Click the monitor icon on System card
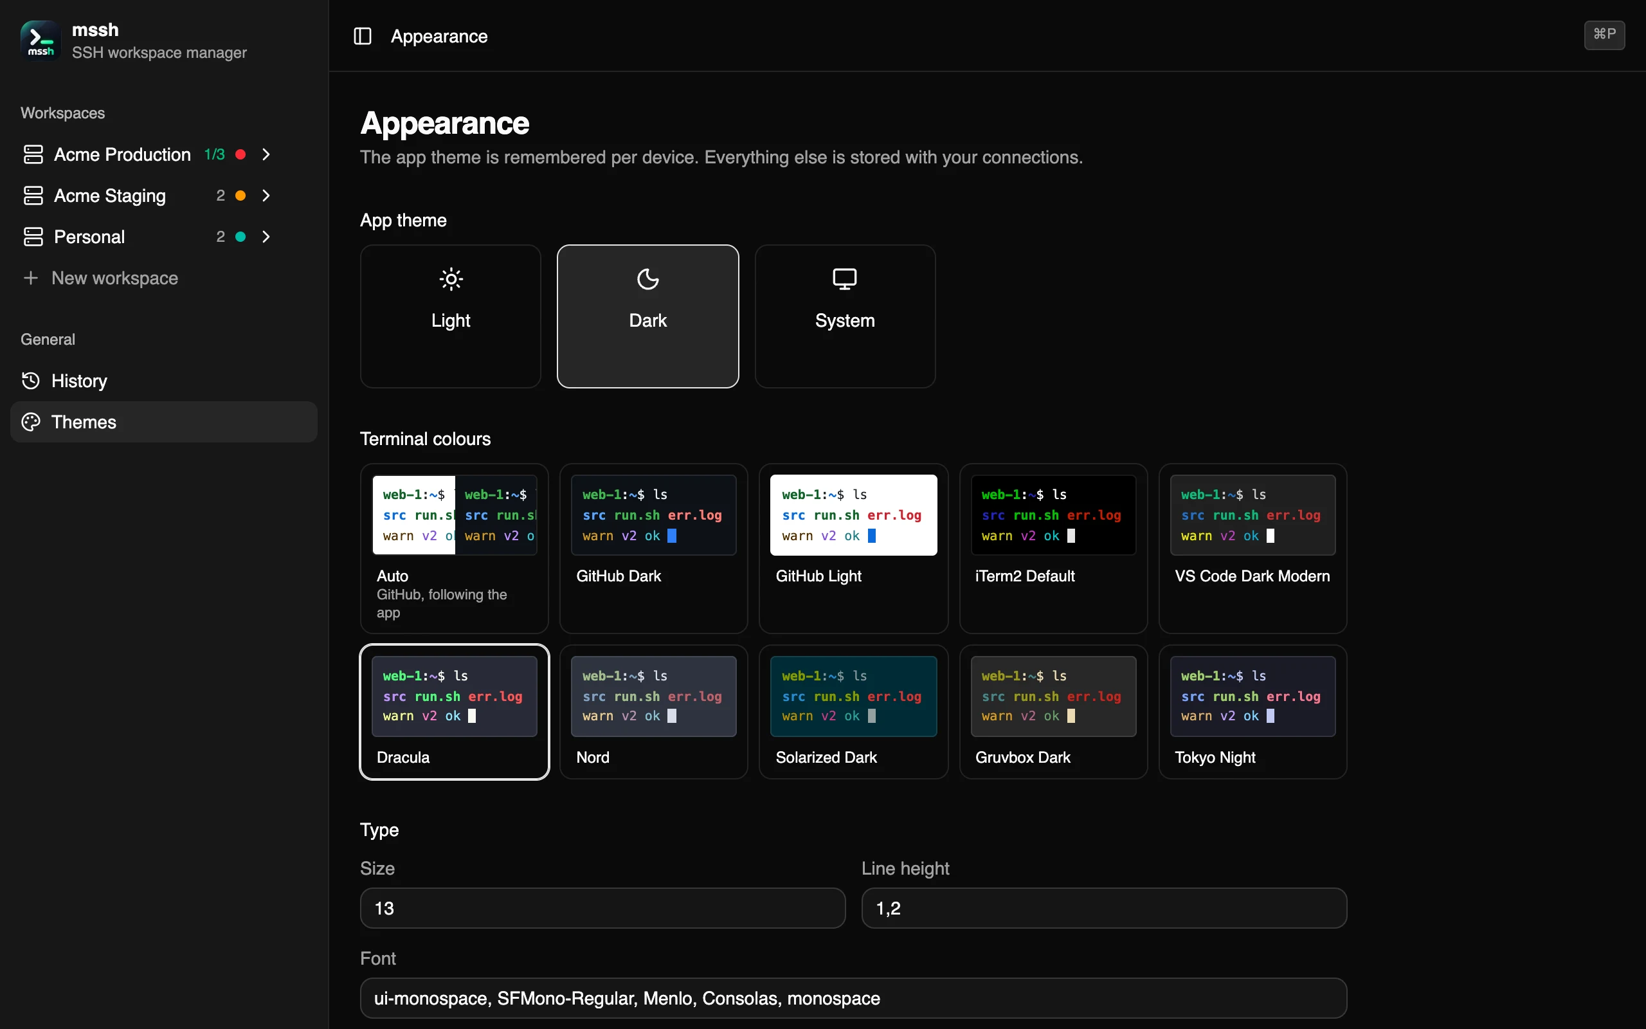1646x1029 pixels. tap(845, 279)
